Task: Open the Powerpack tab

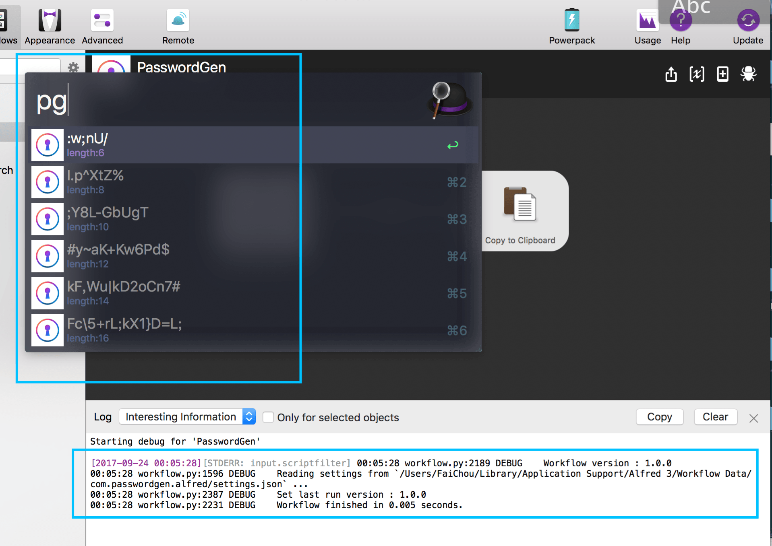Action: click(571, 27)
